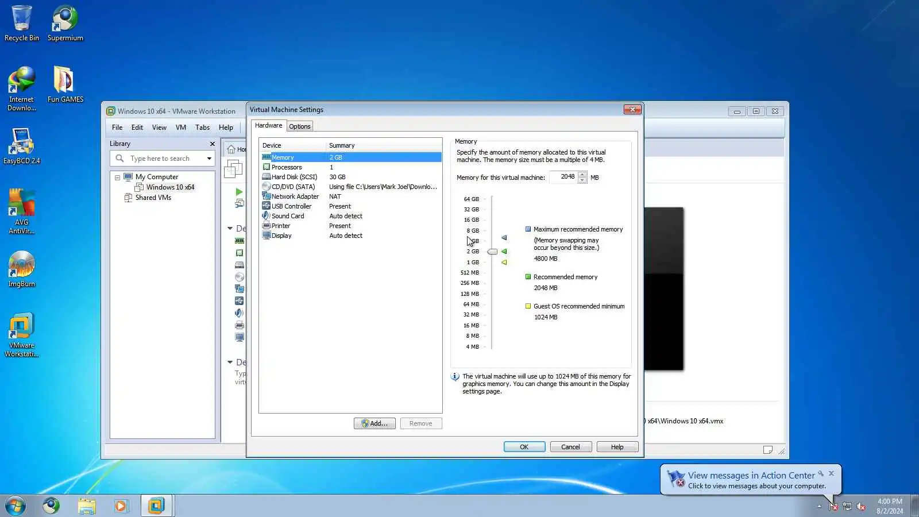Click the memory size input field
The width and height of the screenshot is (919, 517).
click(563, 177)
